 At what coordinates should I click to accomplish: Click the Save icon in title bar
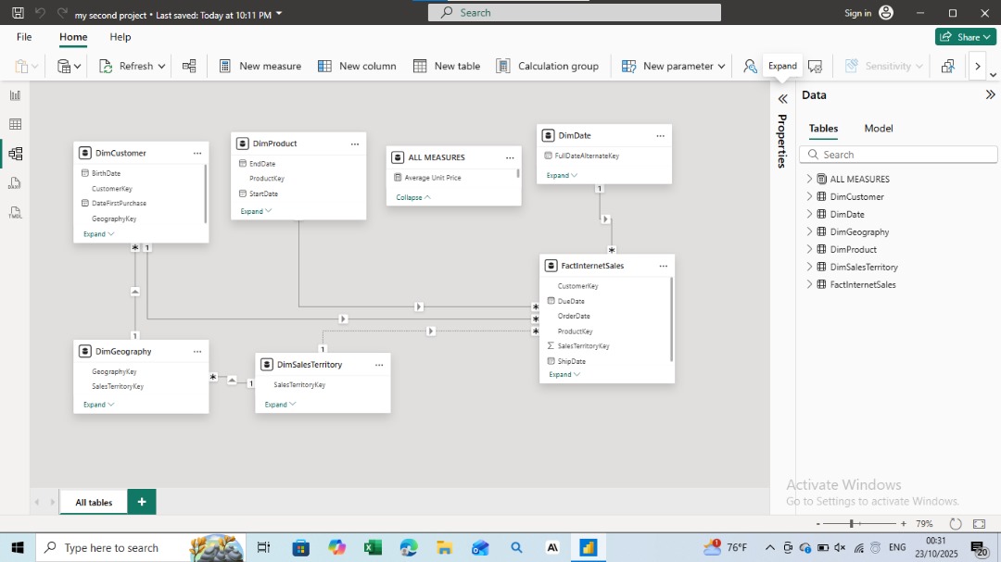click(x=18, y=13)
